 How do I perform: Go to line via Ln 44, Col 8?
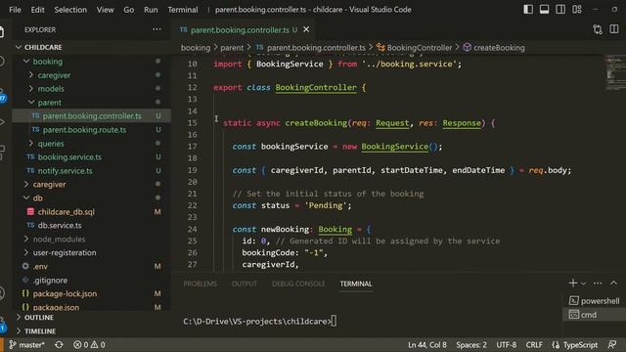tap(426, 345)
